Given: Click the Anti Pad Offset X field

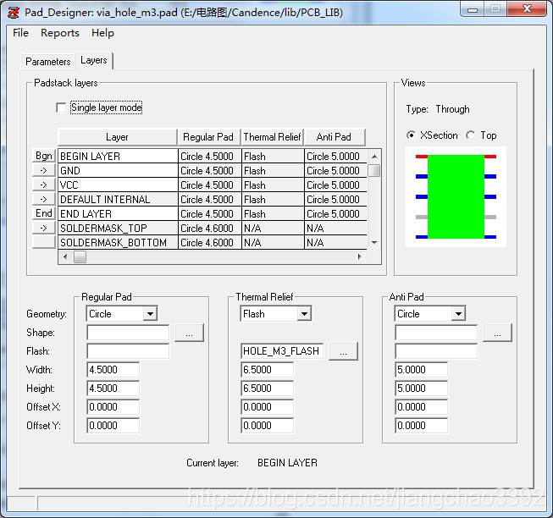Looking at the screenshot, I should [x=422, y=407].
